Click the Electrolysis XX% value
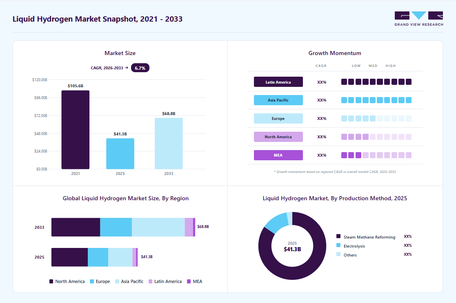 pyautogui.click(x=408, y=245)
